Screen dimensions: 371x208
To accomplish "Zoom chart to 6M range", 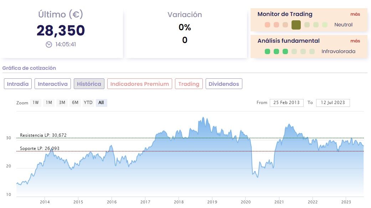I will 75,103.
